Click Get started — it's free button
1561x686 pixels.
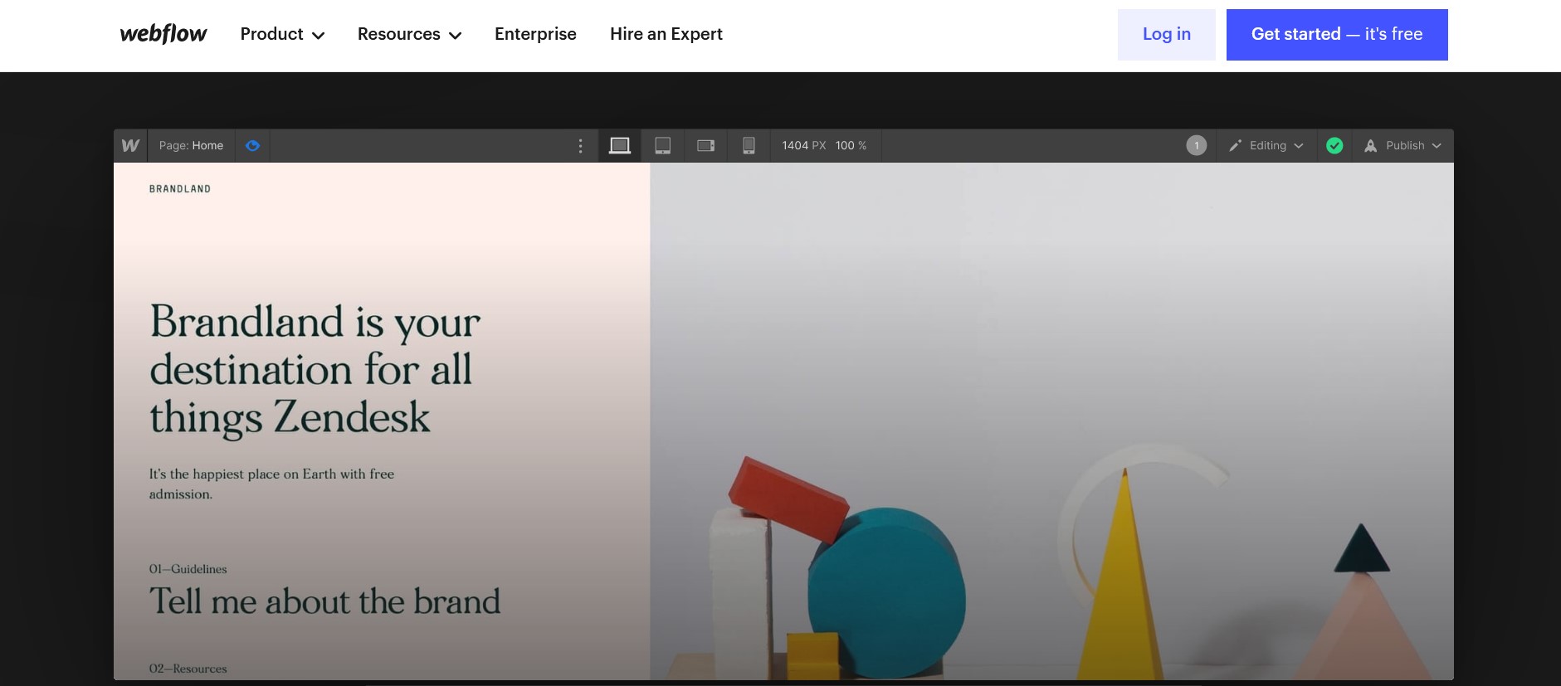[1336, 35]
